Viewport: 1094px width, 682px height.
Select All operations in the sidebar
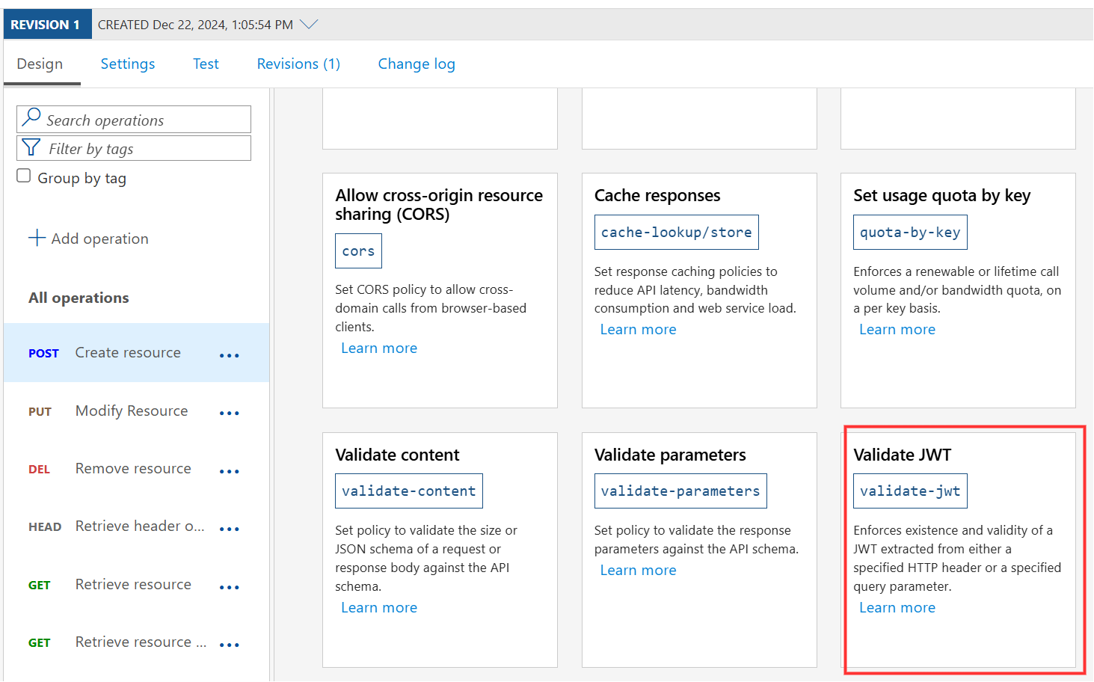coord(79,298)
